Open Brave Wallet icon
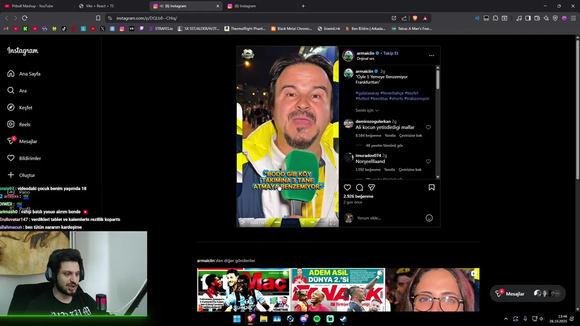The height and width of the screenshot is (326, 580). [537, 18]
